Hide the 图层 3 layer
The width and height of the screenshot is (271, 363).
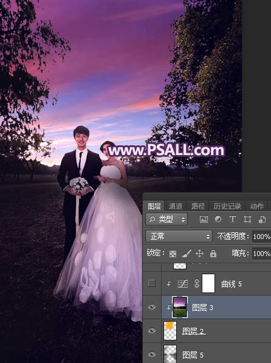click(152, 307)
